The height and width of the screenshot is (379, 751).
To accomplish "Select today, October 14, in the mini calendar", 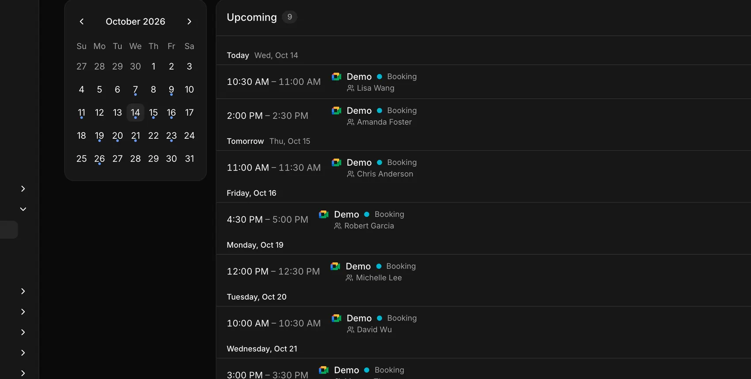I will click(x=135, y=113).
